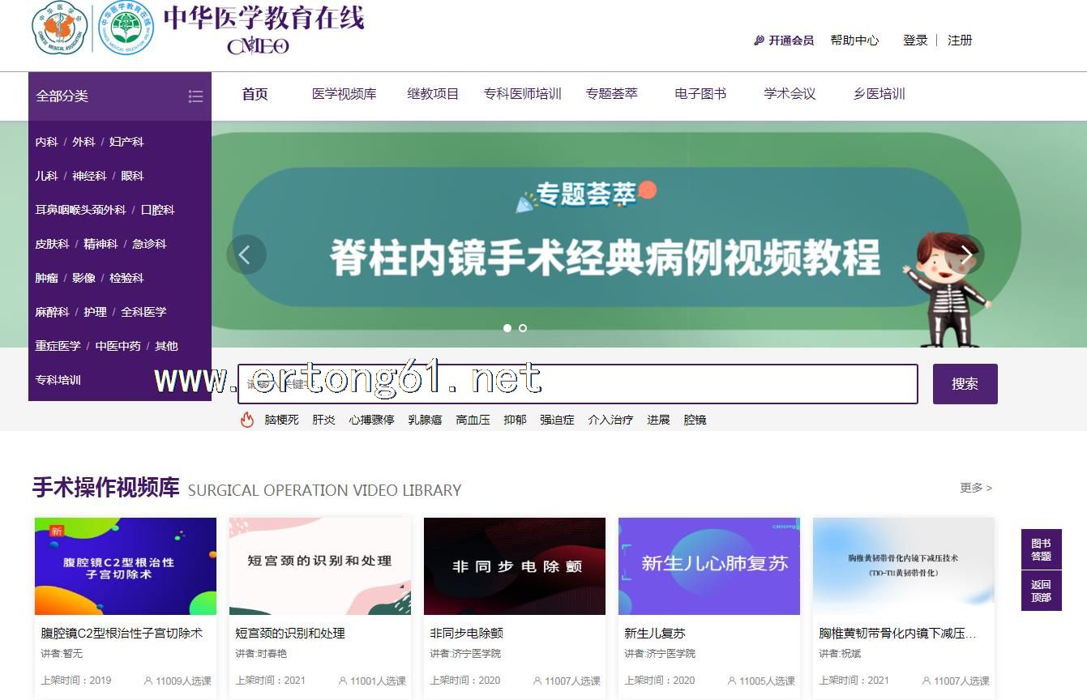Click the list icon beside 全部分类

[x=195, y=96]
